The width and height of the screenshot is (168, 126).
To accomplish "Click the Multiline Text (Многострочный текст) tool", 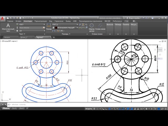I will [x=8, y=27].
